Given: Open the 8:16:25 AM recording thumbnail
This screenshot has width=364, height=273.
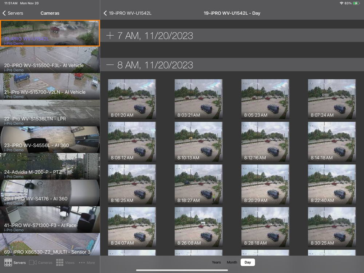Looking at the screenshot, I should 132,185.
